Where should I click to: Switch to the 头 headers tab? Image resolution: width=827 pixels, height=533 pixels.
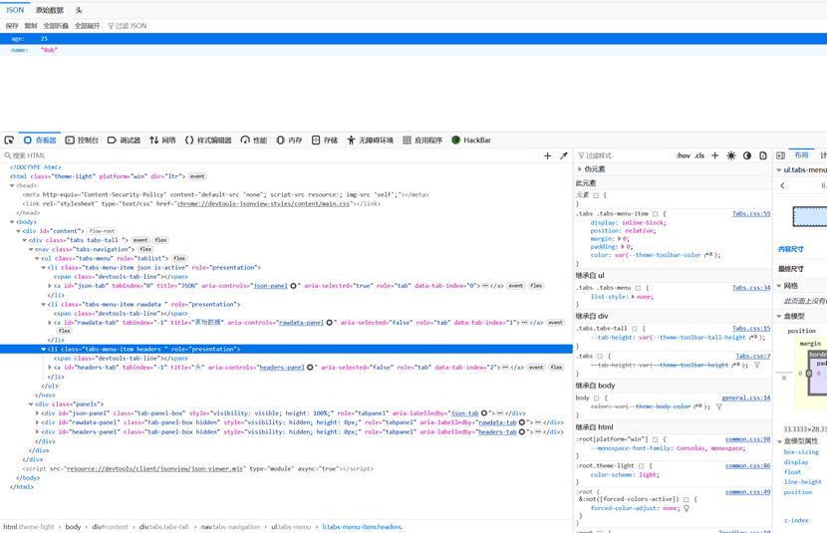point(79,10)
